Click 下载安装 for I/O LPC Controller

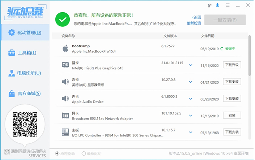click(x=232, y=132)
